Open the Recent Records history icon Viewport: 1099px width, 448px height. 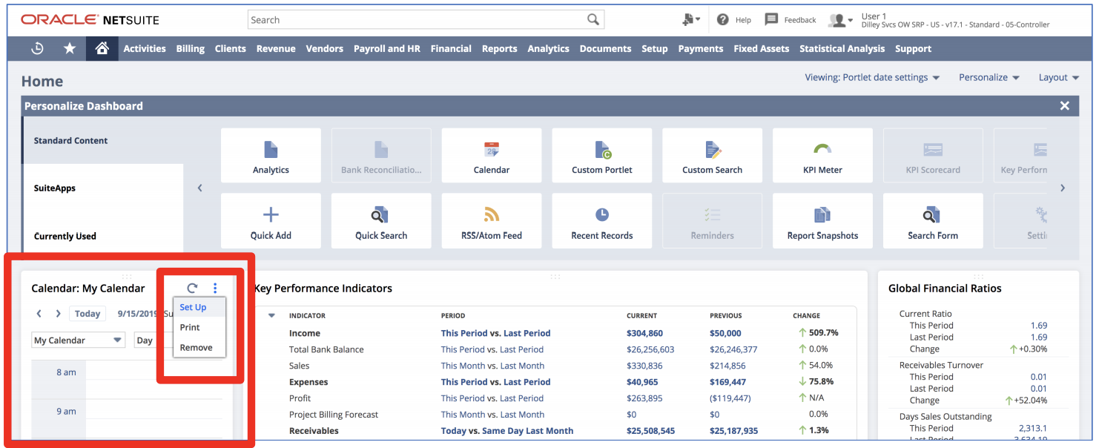click(37, 48)
